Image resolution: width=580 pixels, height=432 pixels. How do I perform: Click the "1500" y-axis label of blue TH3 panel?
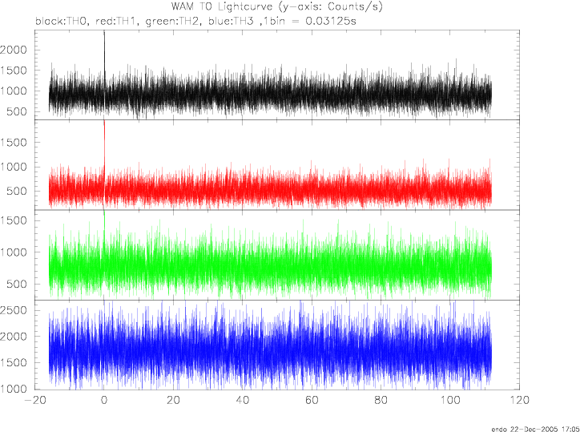pos(14,363)
